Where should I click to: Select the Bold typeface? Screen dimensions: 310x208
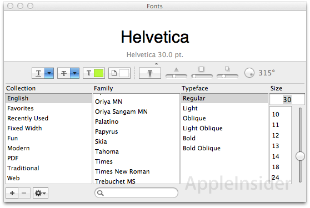point(224,138)
